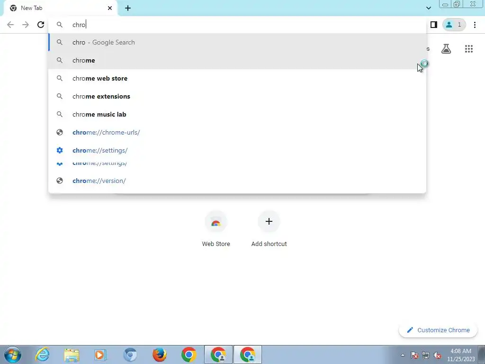Open chrome://chrome-urls/ suggestion
This screenshot has height=364, width=485.
pyautogui.click(x=237, y=132)
